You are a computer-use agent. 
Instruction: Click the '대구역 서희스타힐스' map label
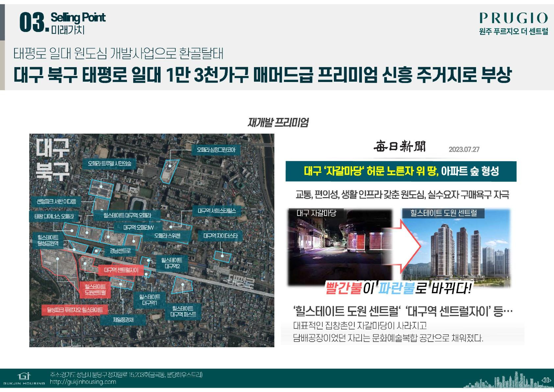217,210
